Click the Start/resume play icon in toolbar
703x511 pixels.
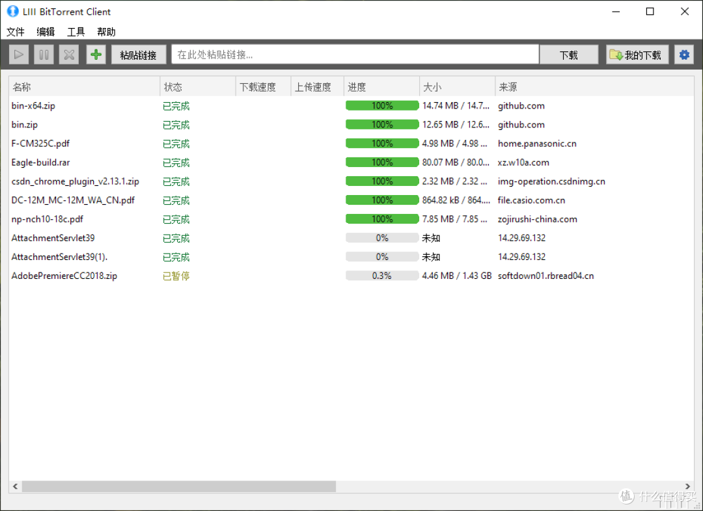19,55
